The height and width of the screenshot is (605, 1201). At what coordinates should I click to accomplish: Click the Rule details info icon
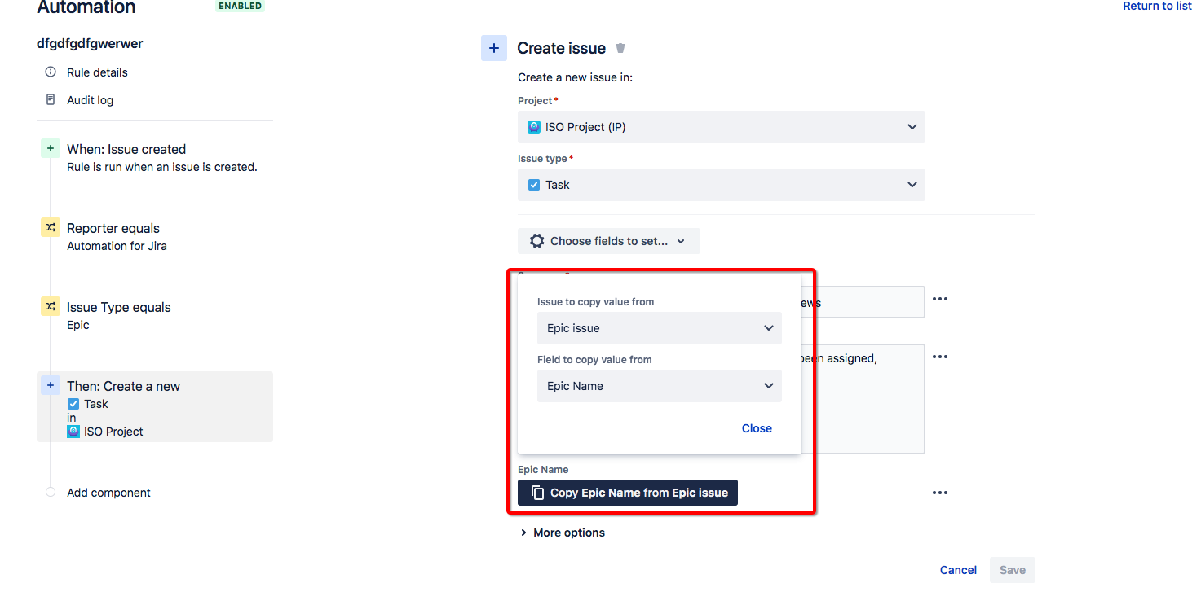(x=51, y=72)
